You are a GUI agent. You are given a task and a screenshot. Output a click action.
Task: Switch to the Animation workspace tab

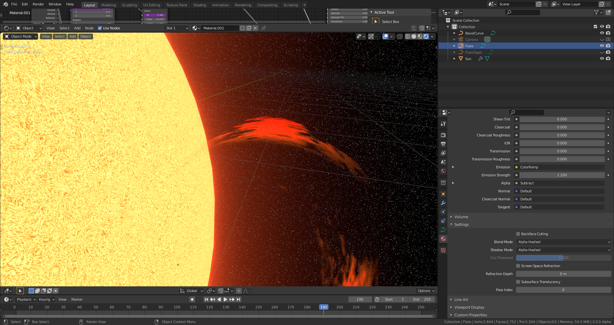[220, 5]
